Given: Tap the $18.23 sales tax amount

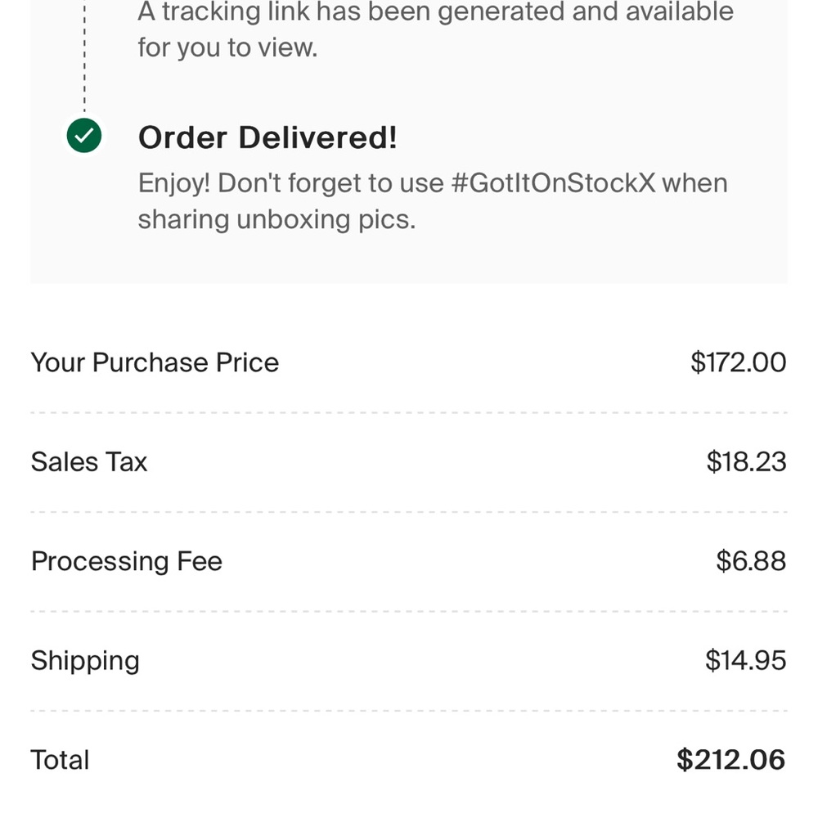Looking at the screenshot, I should pyautogui.click(x=746, y=462).
